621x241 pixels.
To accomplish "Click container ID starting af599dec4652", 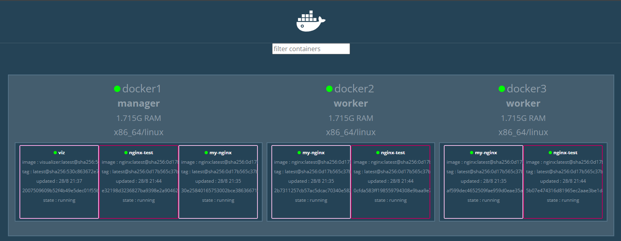I will [484, 191].
